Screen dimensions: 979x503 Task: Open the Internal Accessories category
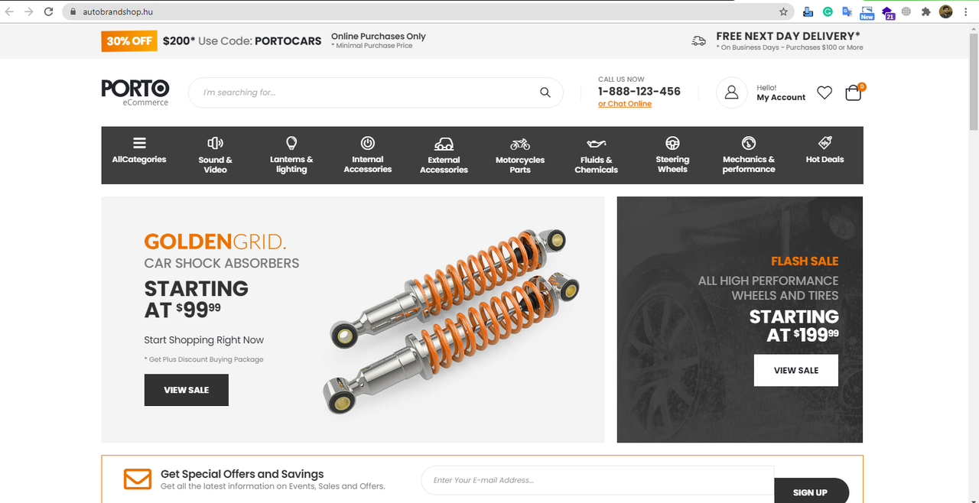pos(368,154)
